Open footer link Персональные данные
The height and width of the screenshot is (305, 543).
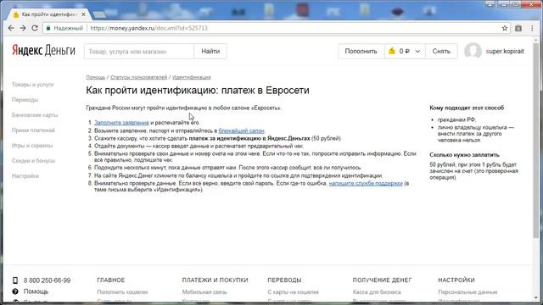(x=467, y=291)
